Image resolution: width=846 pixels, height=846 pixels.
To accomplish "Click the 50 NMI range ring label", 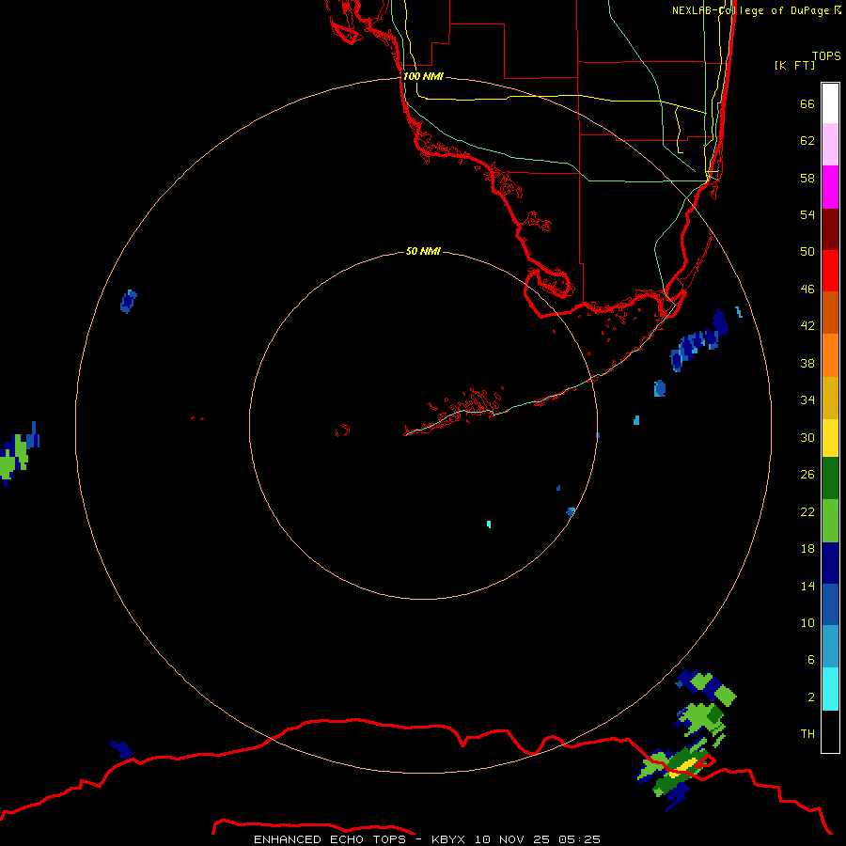I will (x=423, y=251).
